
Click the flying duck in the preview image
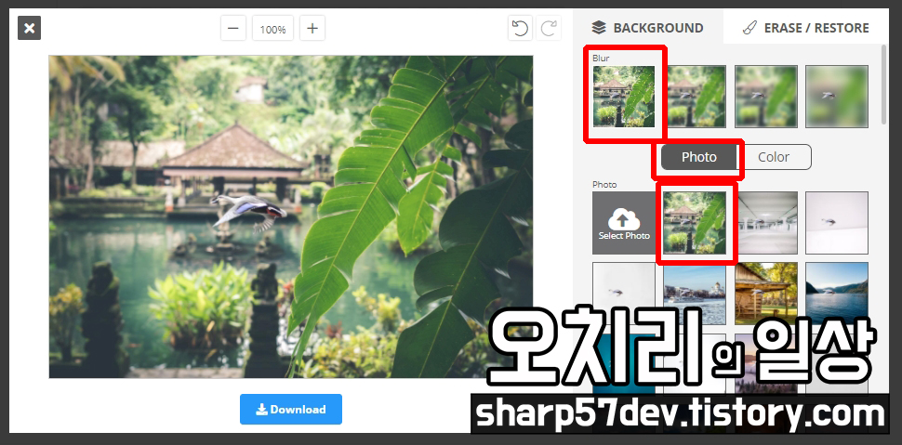click(248, 211)
